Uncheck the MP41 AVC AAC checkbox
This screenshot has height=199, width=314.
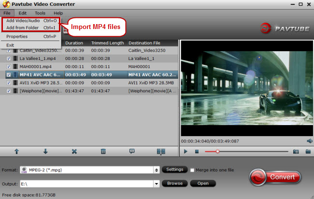click(8, 75)
